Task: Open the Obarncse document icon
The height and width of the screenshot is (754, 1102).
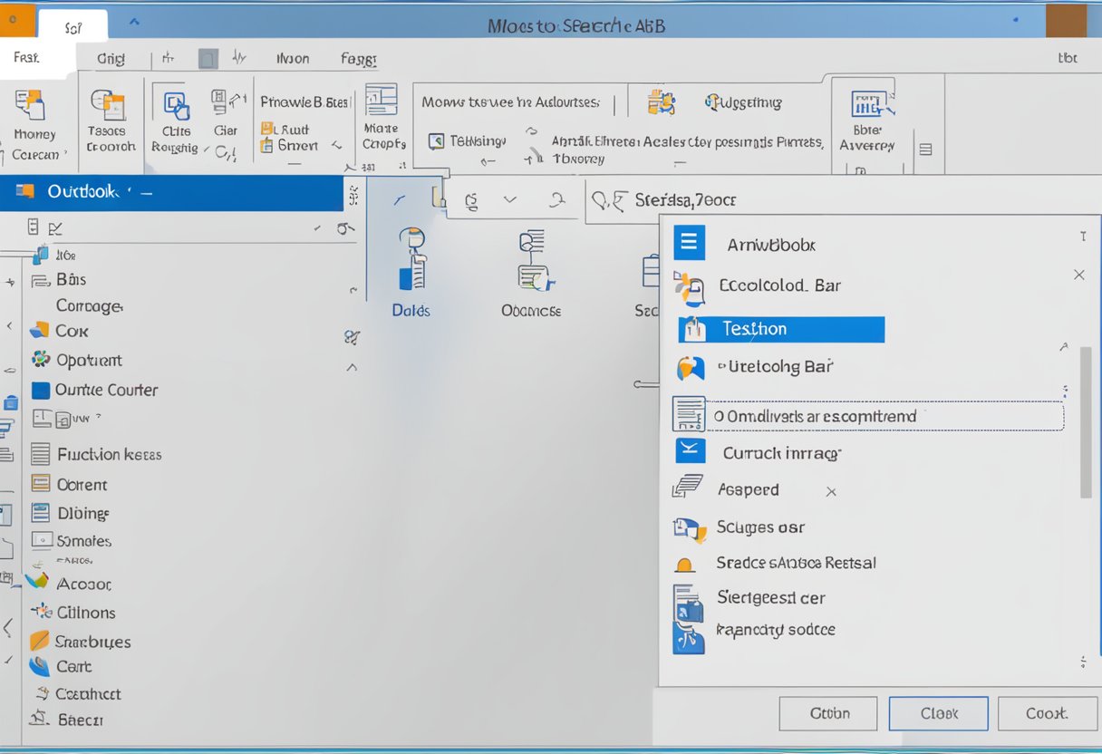Action: pos(532,263)
